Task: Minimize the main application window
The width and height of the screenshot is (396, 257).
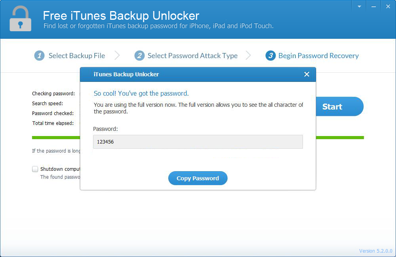Action: pos(373,6)
